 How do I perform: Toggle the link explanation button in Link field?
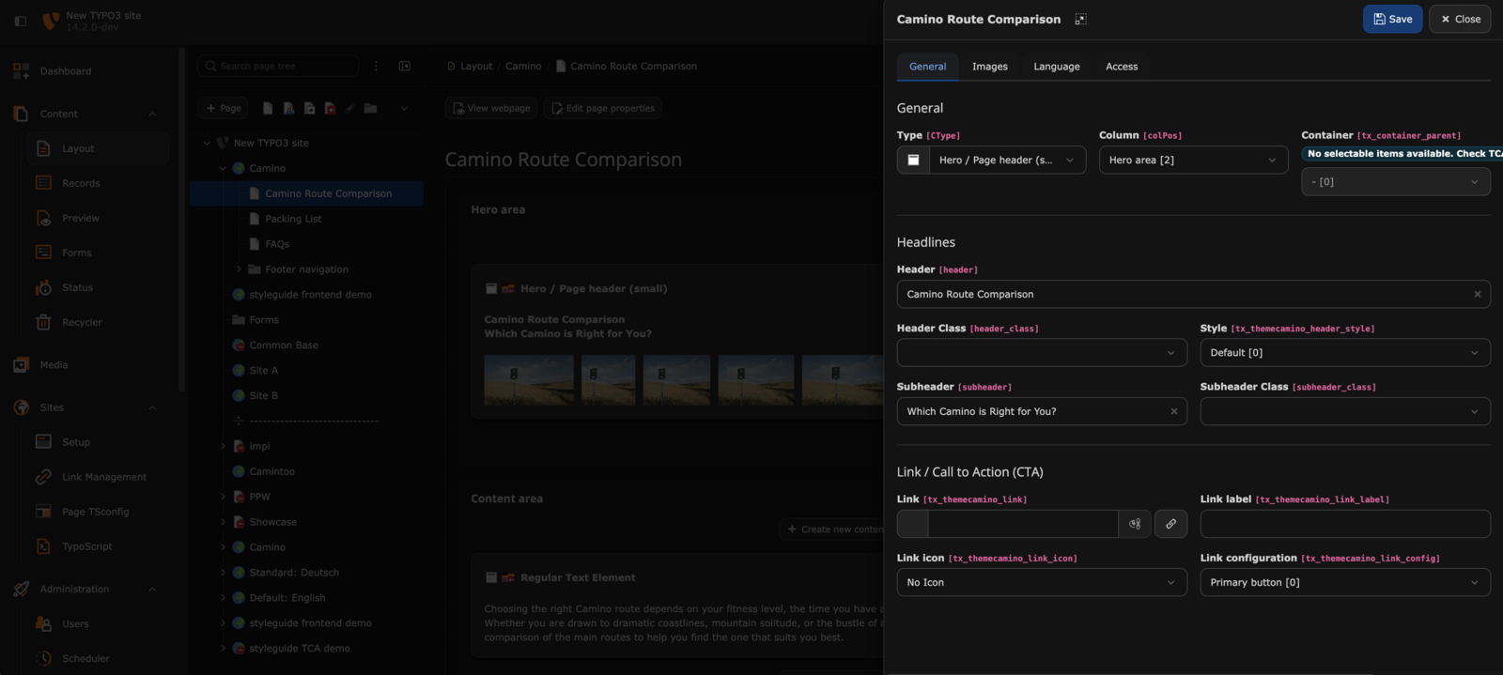click(x=1135, y=524)
